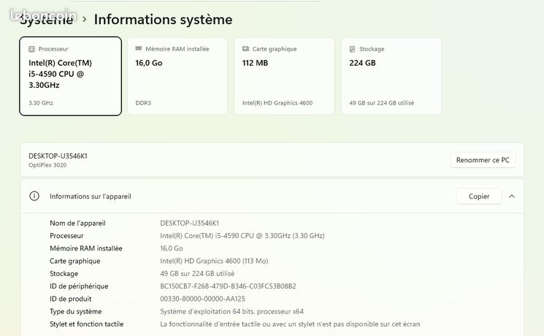Click the Mémoire RAM installée icon
This screenshot has width=544, height=336.
pyautogui.click(x=139, y=49)
